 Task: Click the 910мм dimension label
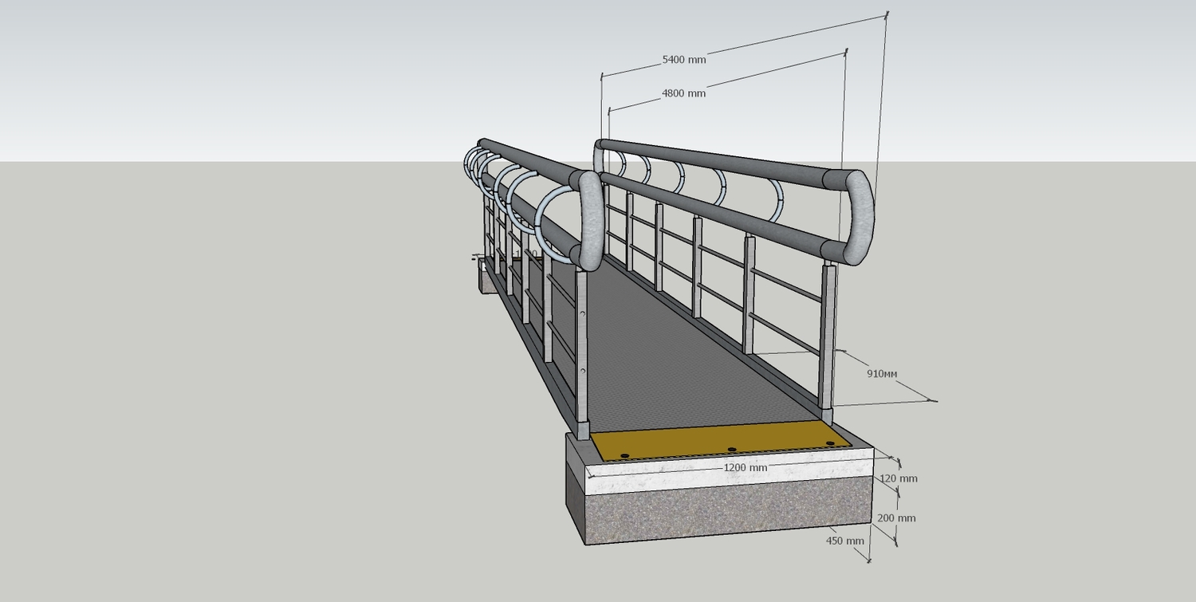pos(882,373)
